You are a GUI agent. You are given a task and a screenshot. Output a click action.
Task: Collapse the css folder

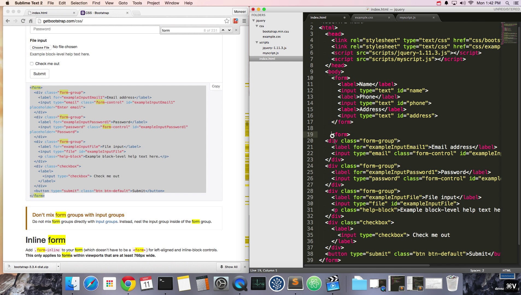[x=257, y=26]
